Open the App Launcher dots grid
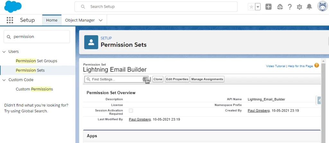 [x=10, y=20]
